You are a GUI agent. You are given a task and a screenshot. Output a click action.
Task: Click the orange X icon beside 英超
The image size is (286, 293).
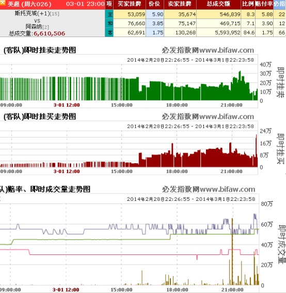[3, 3]
